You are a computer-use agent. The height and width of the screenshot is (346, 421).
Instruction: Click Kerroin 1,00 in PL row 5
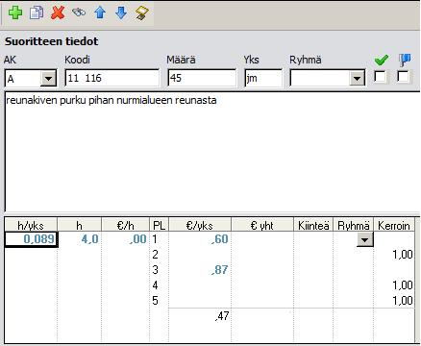pos(403,301)
